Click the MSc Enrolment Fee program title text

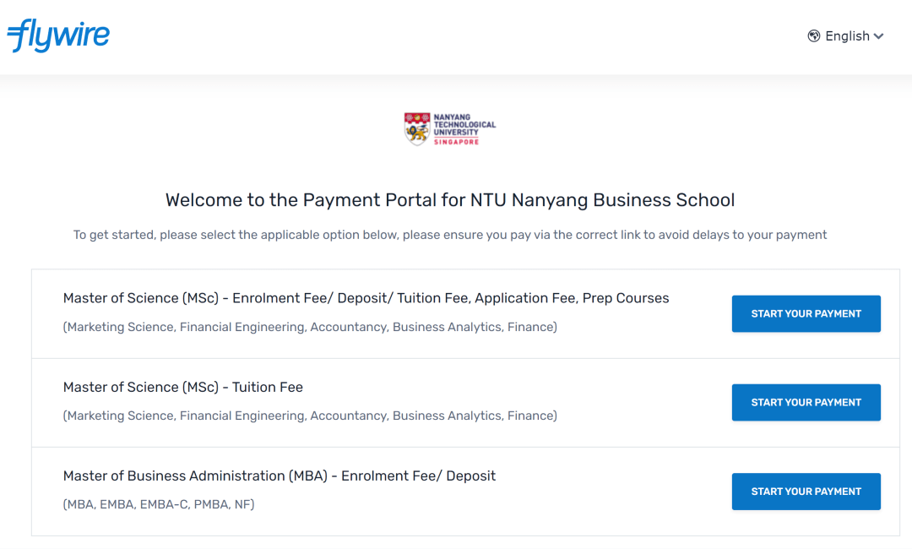366,297
